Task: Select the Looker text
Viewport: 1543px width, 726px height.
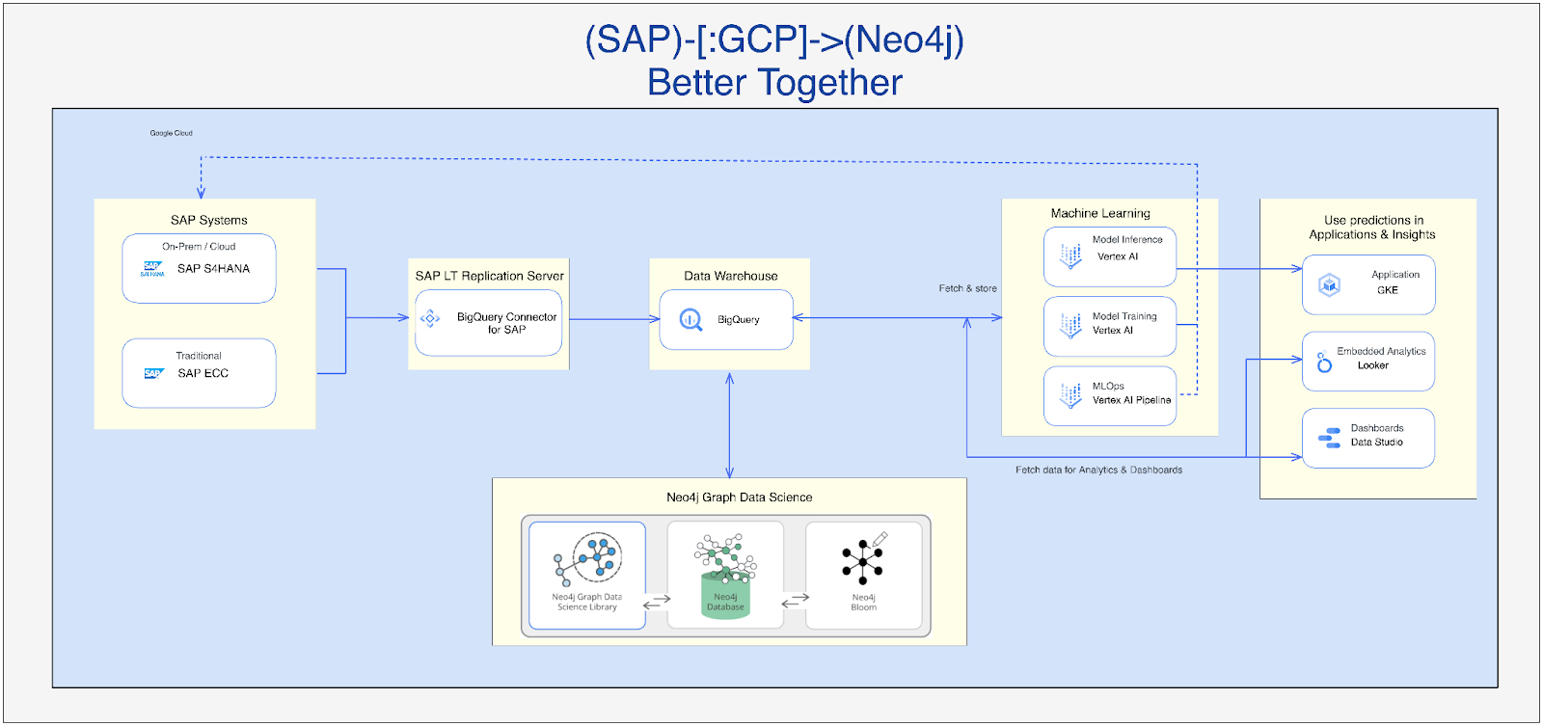Action: tap(1373, 365)
